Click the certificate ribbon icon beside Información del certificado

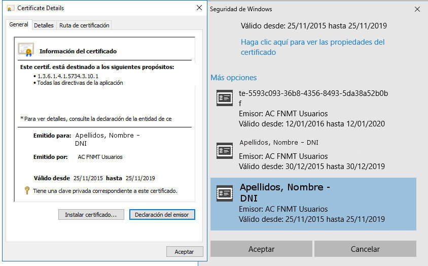click(x=26, y=50)
